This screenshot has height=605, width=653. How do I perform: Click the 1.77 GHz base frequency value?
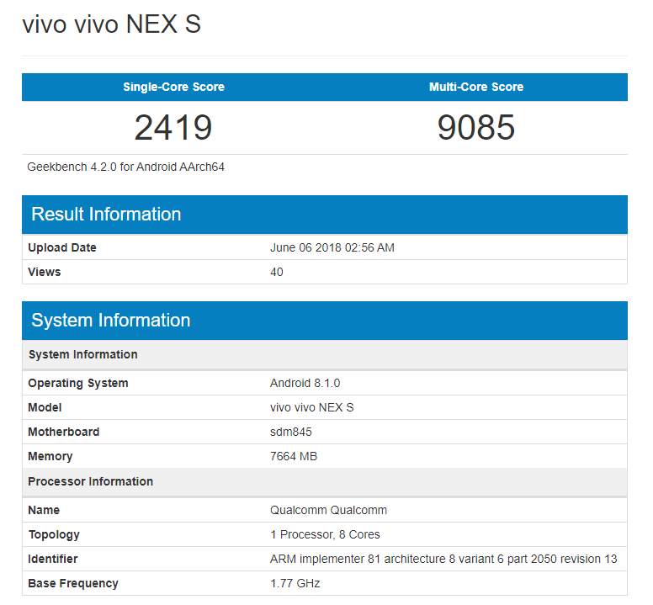pyautogui.click(x=295, y=583)
